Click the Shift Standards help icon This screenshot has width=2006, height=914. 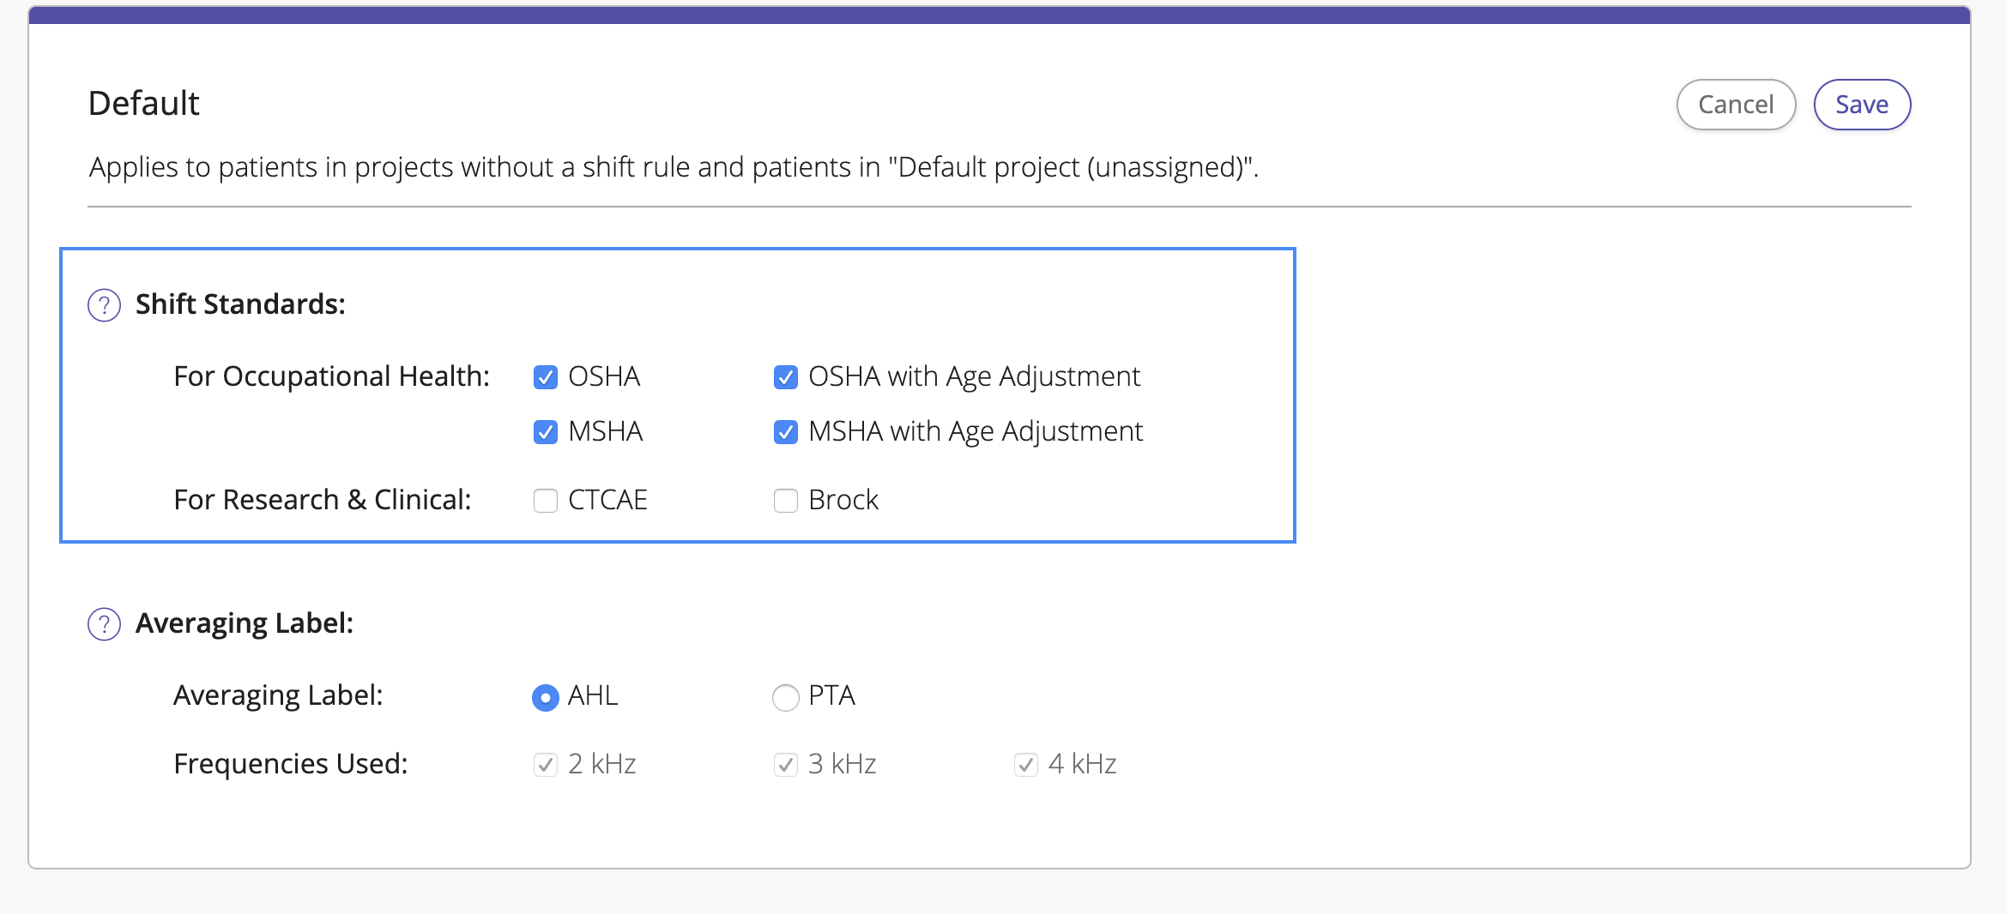(104, 305)
